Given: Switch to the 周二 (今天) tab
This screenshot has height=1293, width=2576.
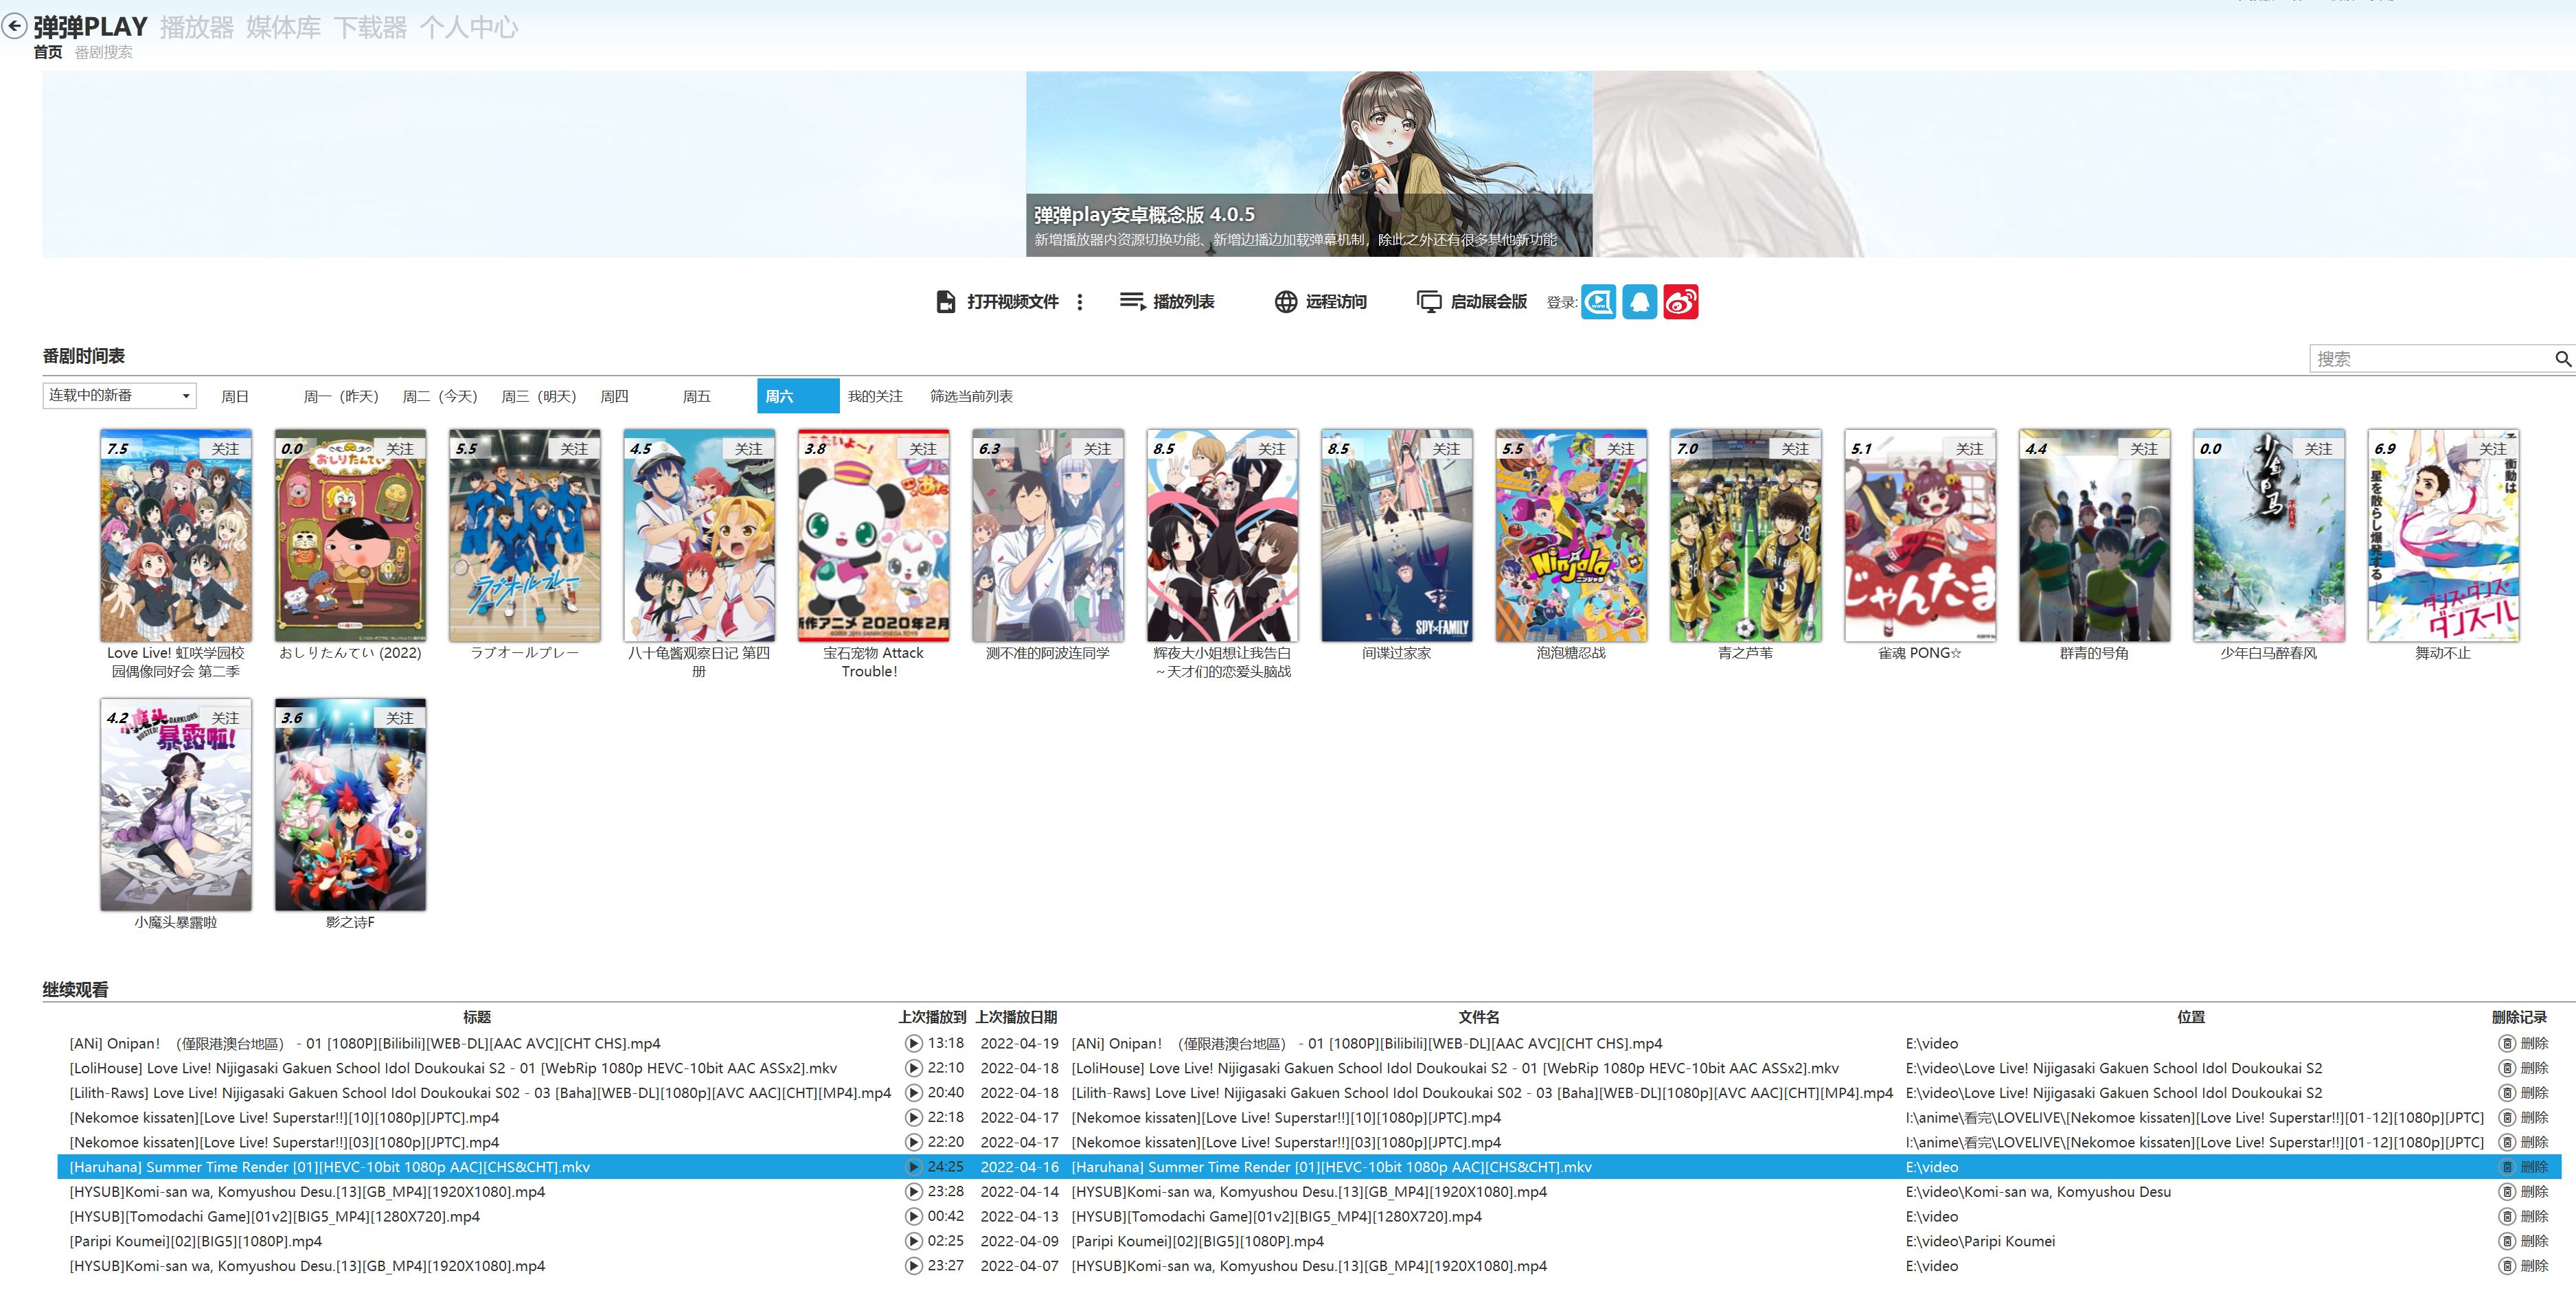Looking at the screenshot, I should (x=440, y=396).
